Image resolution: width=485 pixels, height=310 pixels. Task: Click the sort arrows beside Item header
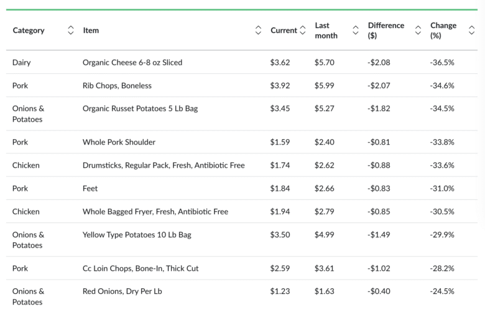click(258, 30)
